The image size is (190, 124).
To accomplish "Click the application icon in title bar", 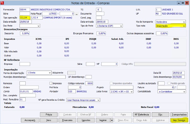I will pos(2,3).
